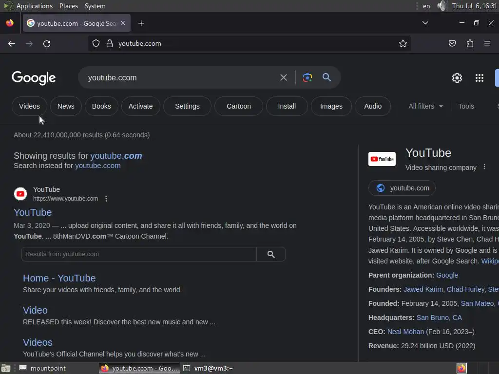Open the Firefox hamburger menu
This screenshot has width=499, height=374.
pos(487,43)
